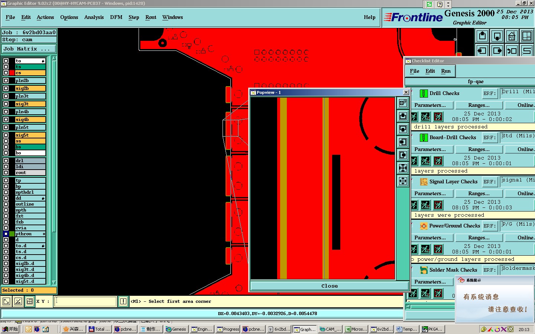This screenshot has width=535, height=334.
Task: Click the Popview pan down icon
Action: click(x=403, y=129)
